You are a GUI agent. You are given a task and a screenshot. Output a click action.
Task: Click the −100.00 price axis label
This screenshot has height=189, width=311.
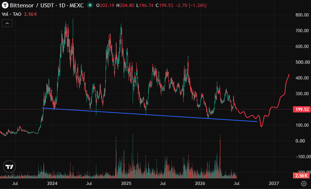tap(303, 157)
